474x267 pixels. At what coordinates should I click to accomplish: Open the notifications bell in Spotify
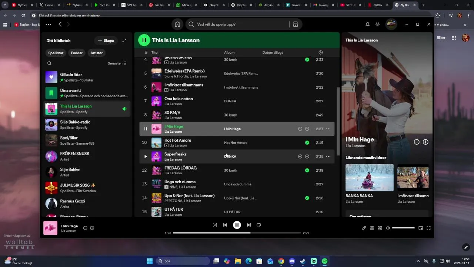367,24
